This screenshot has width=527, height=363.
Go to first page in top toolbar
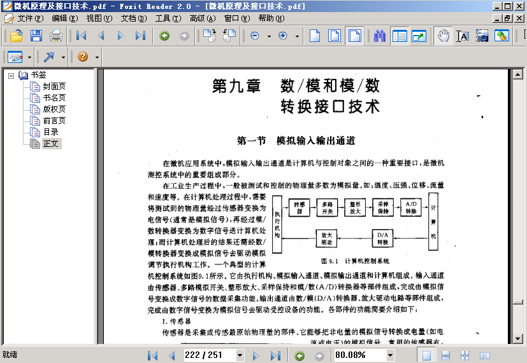point(81,36)
